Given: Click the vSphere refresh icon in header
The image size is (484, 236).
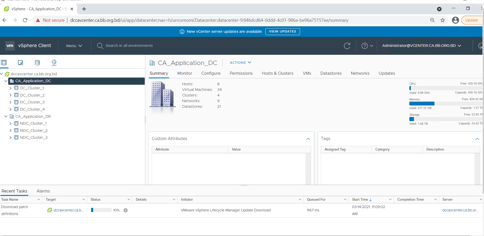Looking at the screenshot, I should click(x=347, y=46).
